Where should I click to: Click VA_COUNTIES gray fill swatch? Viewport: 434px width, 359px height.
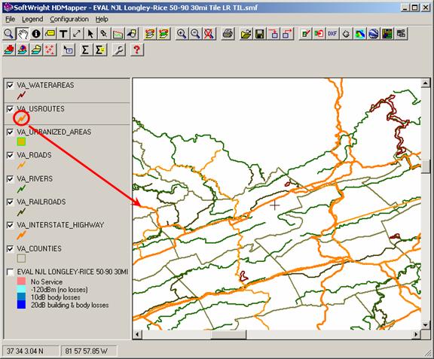[21, 259]
